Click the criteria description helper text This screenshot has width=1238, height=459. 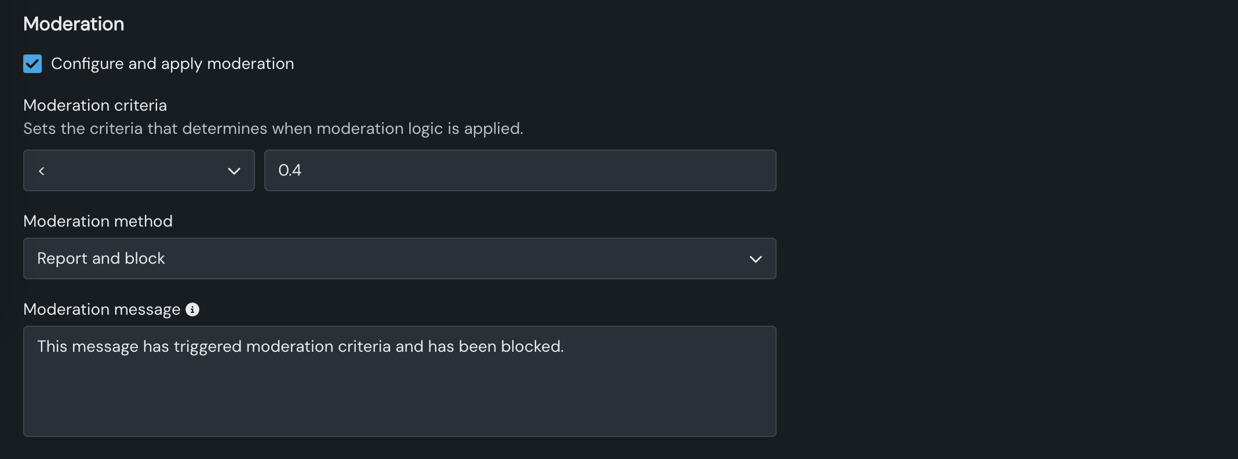273,129
